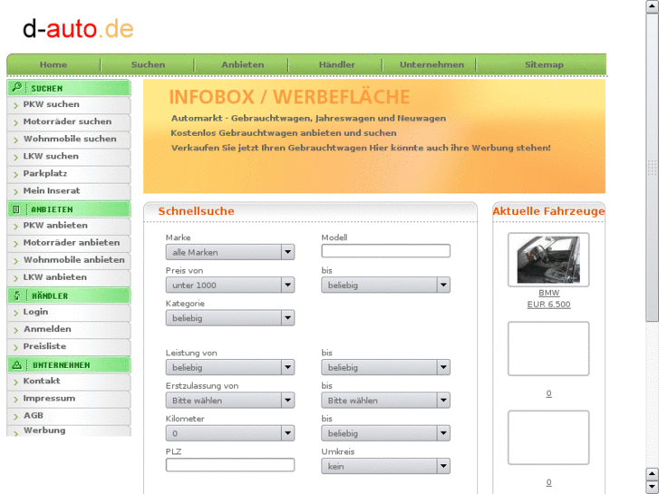Image resolution: width=659 pixels, height=494 pixels.
Task: Select Unternehmen in the top navigation bar
Action: click(x=431, y=64)
